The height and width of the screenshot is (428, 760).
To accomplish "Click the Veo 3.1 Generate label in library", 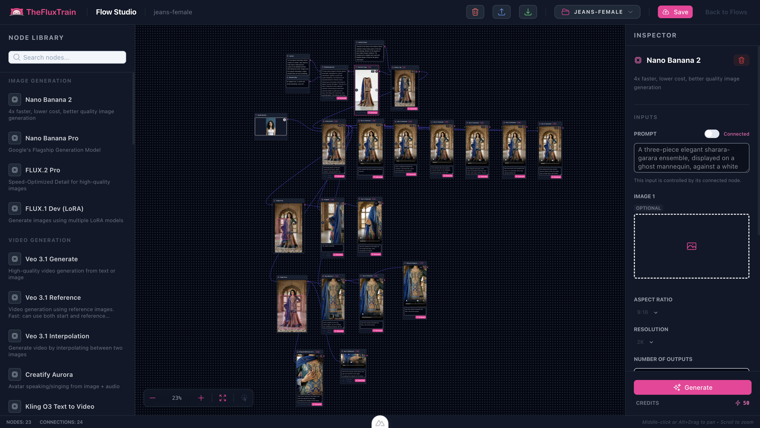I will click(x=51, y=259).
